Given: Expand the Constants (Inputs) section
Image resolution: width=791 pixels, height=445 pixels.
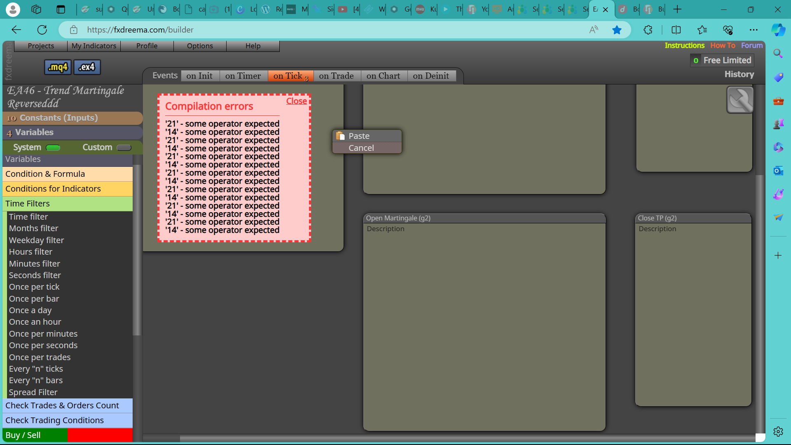Looking at the screenshot, I should click(x=73, y=118).
